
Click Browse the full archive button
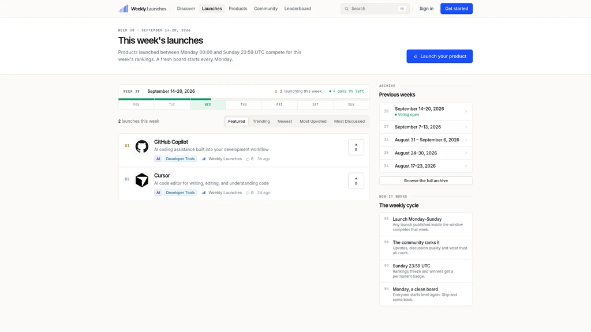point(426,180)
